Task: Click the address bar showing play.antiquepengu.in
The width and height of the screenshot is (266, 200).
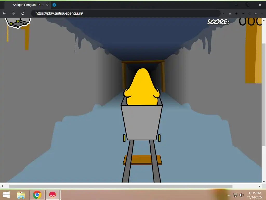Action: coord(126,13)
